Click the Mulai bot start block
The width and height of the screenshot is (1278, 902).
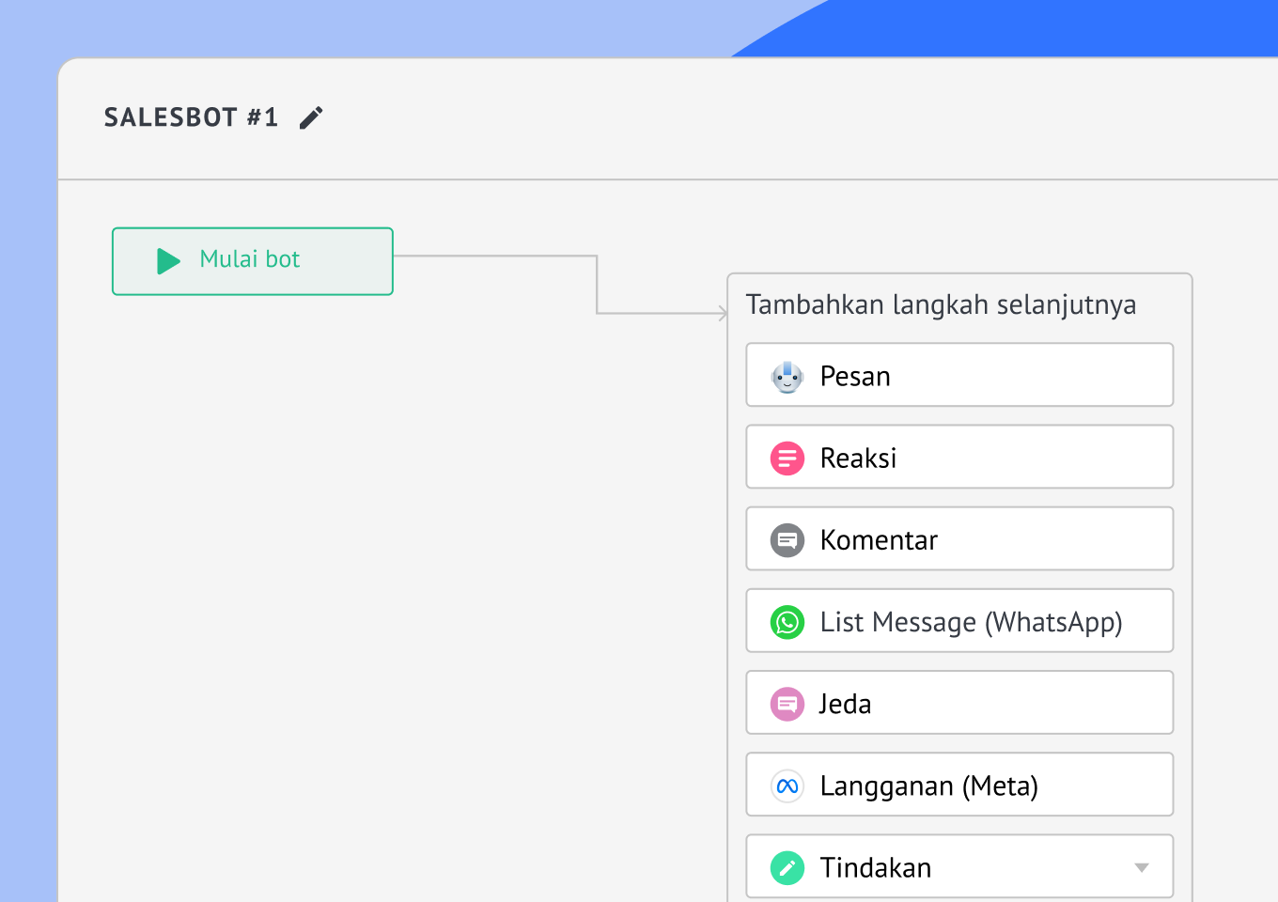pos(253,261)
